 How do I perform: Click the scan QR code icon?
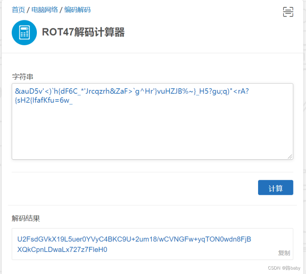pyautogui.click(x=288, y=12)
